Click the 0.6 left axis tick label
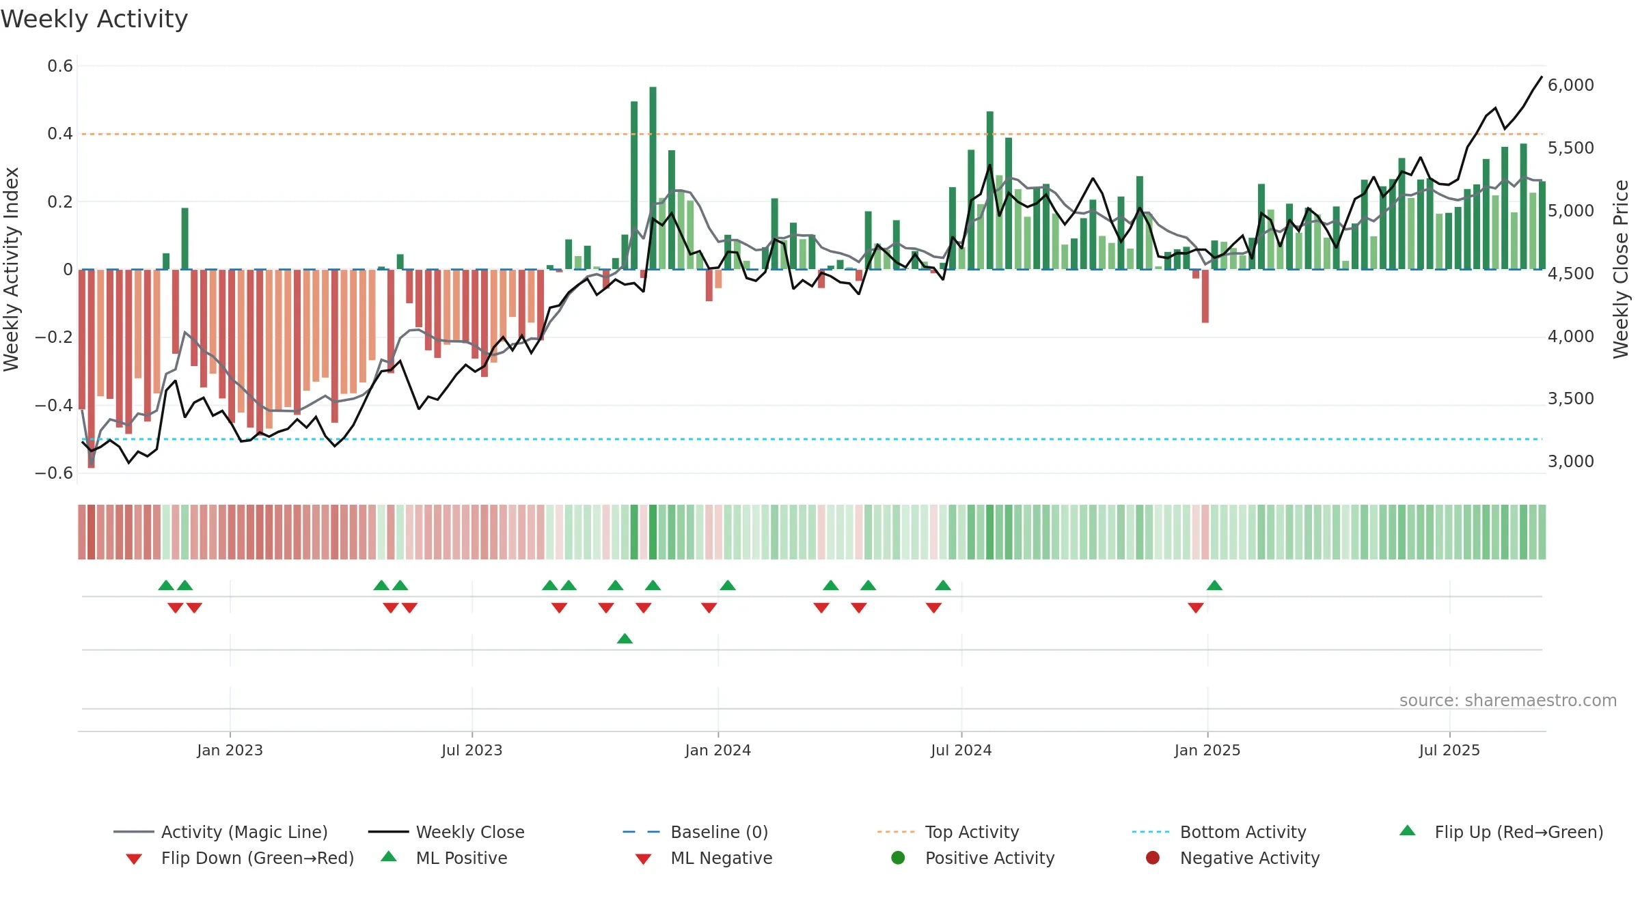The height and width of the screenshot is (922, 1640). coord(60,66)
